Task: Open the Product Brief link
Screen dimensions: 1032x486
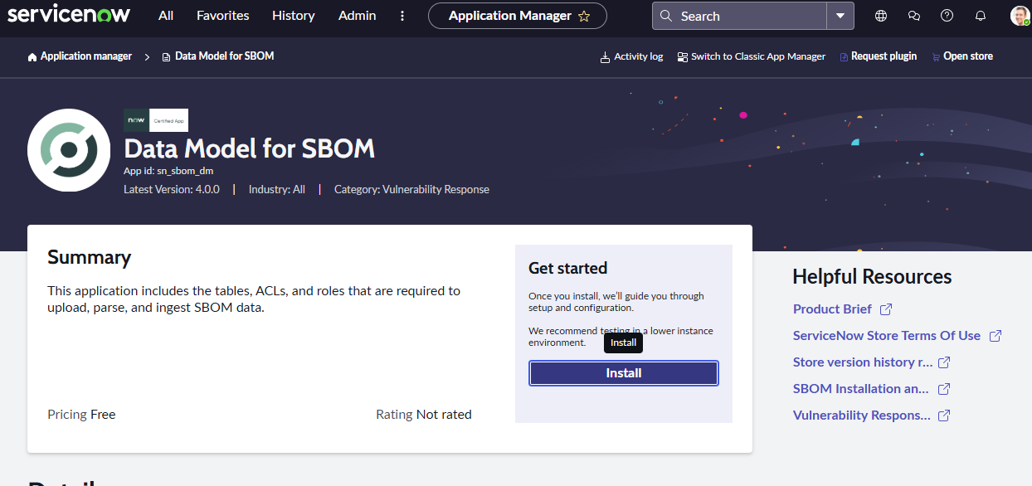Action: [832, 309]
